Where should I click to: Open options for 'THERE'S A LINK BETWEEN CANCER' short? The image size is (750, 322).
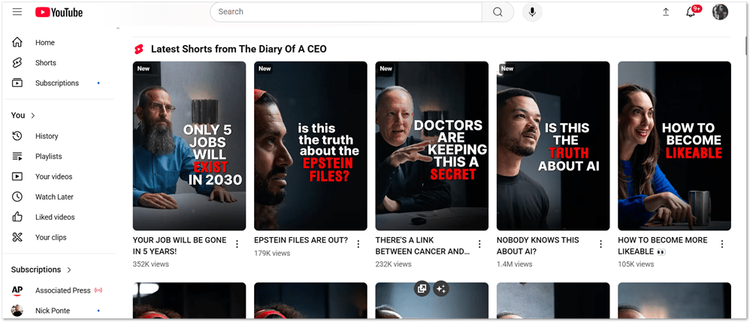click(x=479, y=244)
